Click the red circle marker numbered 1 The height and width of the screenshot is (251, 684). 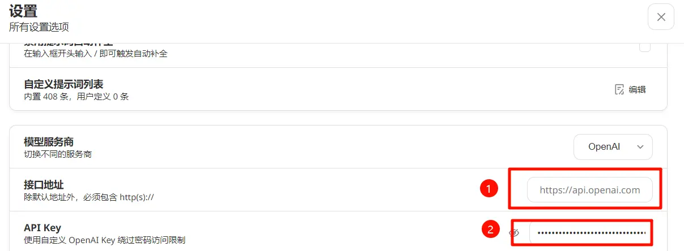click(488, 188)
